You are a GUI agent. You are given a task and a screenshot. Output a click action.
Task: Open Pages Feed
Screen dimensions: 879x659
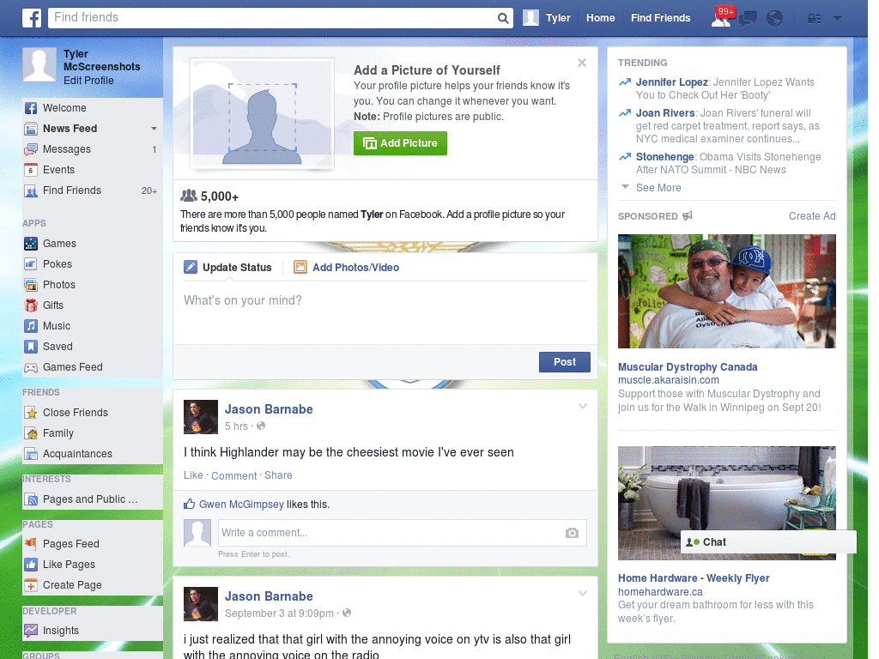[x=93, y=543]
